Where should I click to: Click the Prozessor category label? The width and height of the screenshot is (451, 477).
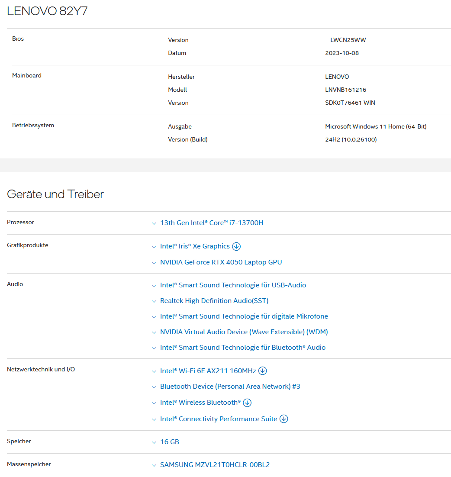pos(20,222)
